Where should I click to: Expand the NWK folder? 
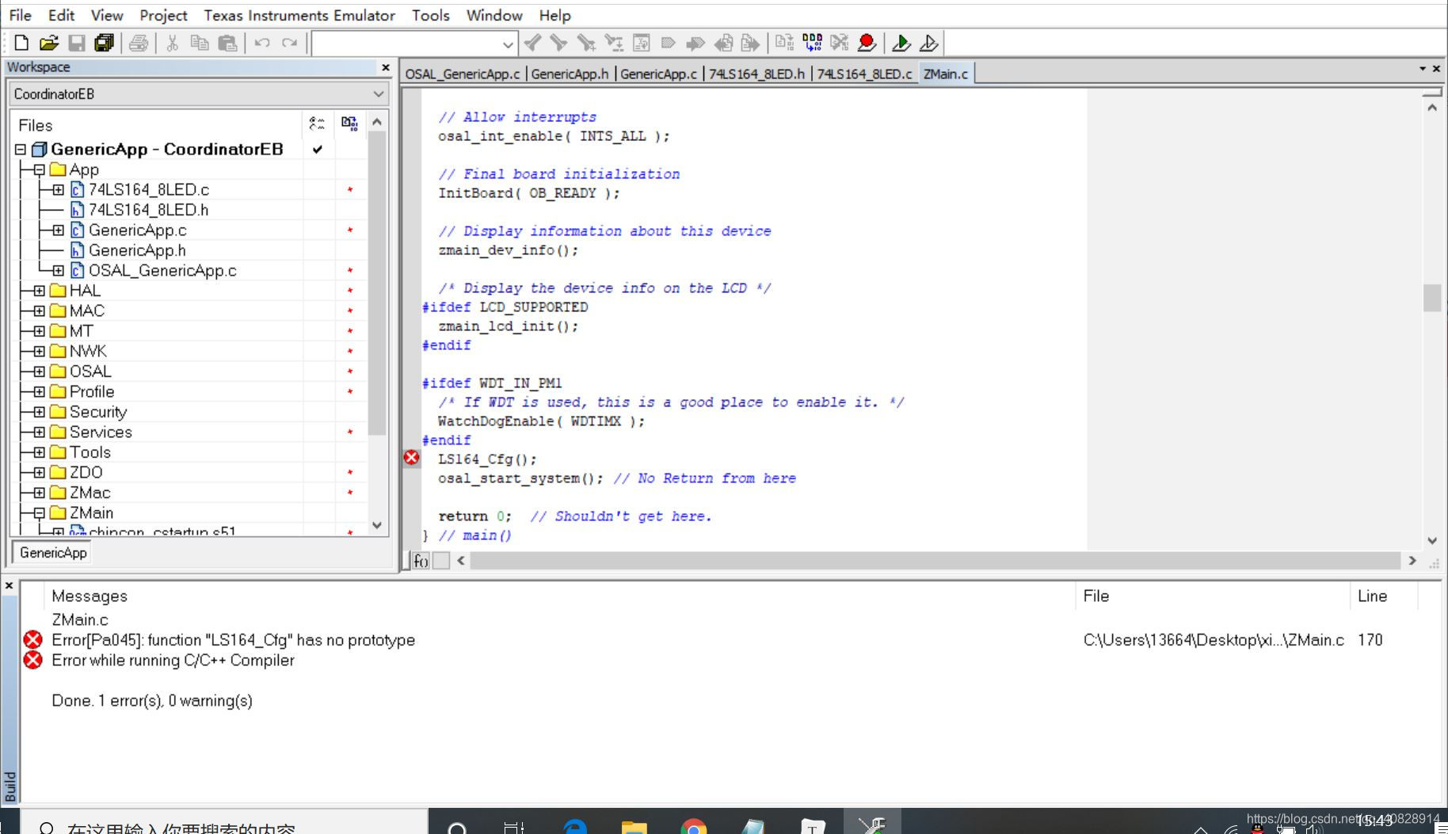tap(39, 351)
